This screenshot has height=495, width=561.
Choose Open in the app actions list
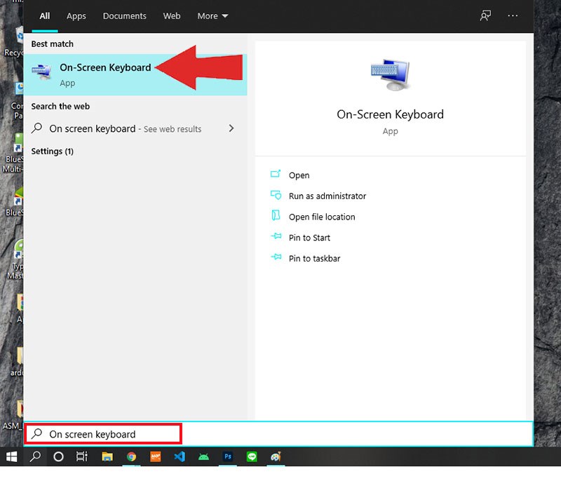(299, 175)
